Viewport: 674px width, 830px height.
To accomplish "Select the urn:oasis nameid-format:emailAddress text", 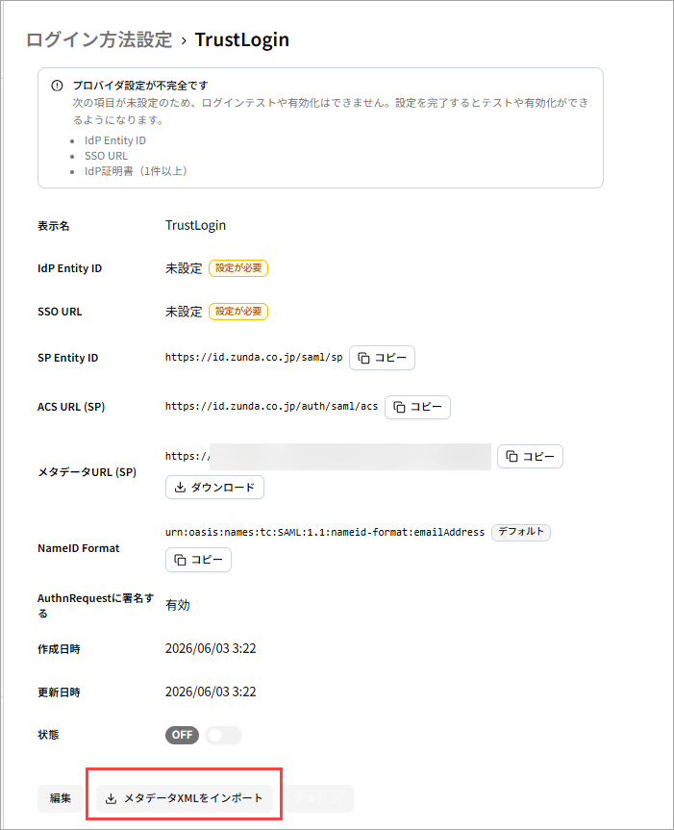I will click(325, 532).
